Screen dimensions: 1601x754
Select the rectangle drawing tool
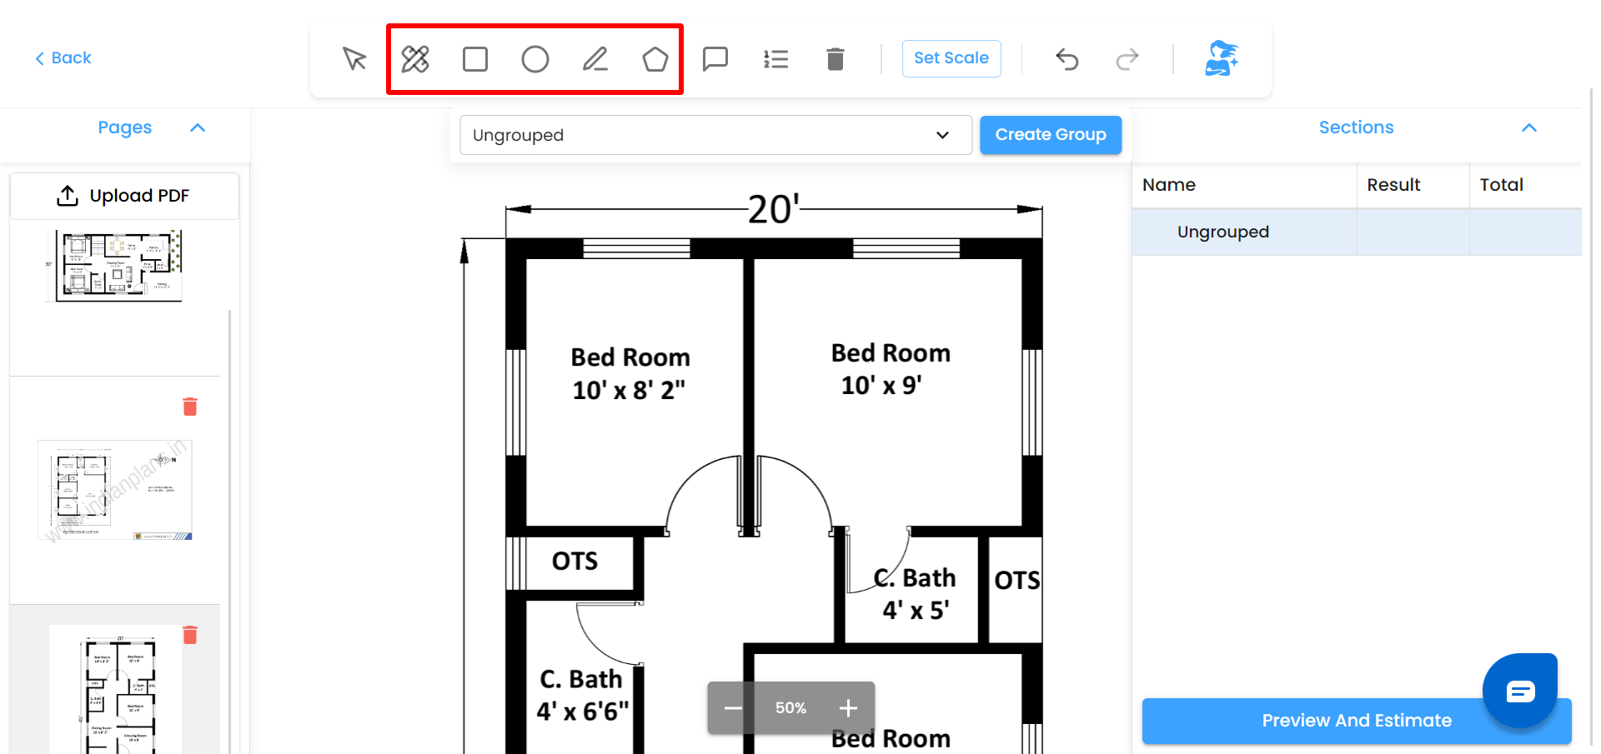point(475,59)
